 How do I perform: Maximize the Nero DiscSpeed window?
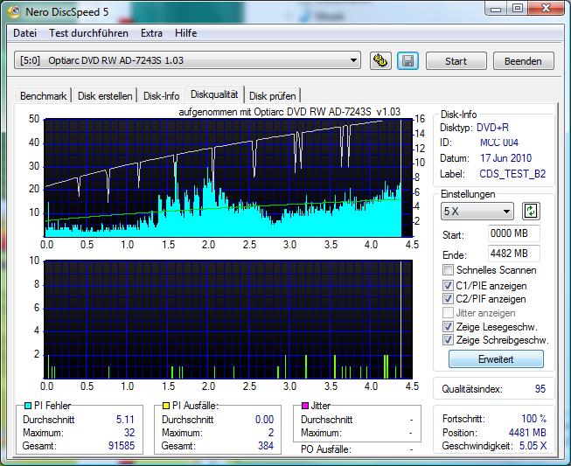[517, 9]
